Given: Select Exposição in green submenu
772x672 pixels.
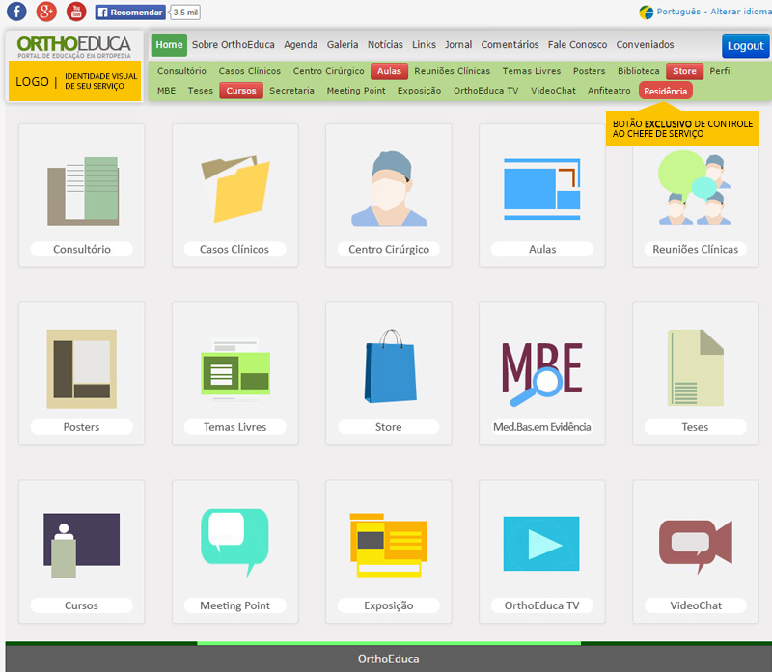Looking at the screenshot, I should [419, 91].
